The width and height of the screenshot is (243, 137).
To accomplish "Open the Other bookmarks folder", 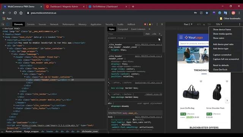I will [x=230, y=19].
